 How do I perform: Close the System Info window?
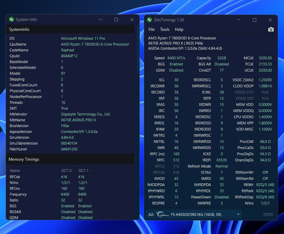[x=132, y=20]
